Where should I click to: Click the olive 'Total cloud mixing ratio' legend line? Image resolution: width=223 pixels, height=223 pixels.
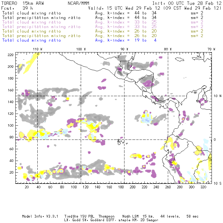coord(32,31)
